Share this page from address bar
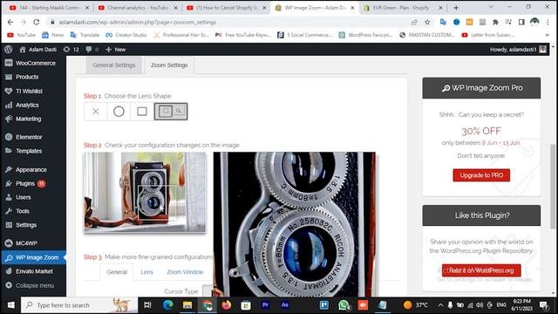The width and height of the screenshot is (558, 314). coord(414,22)
